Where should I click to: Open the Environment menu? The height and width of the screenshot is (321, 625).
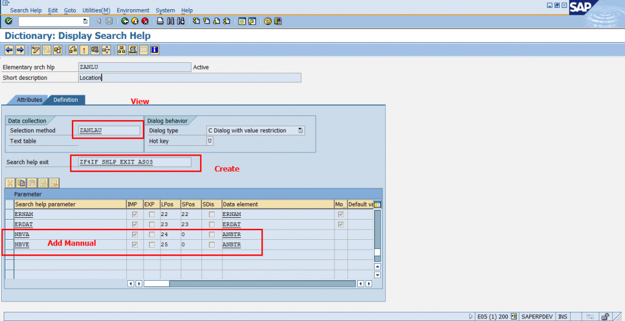coord(132,10)
